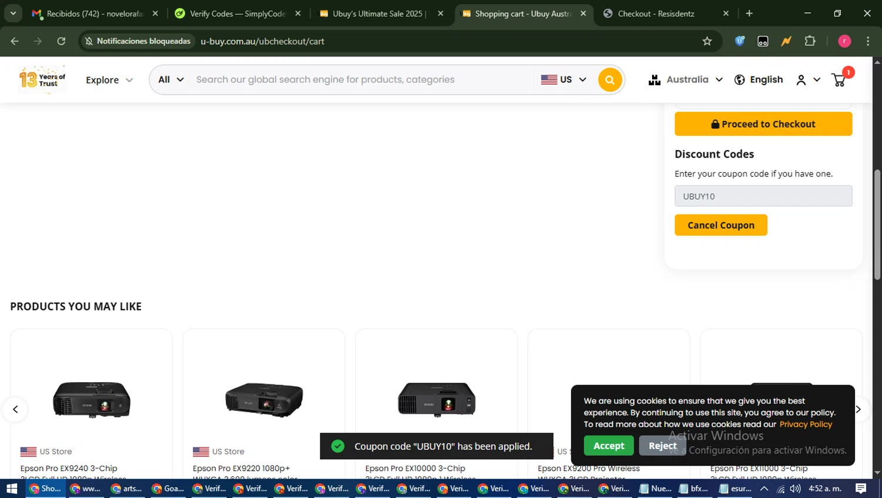The image size is (882, 498).
Task: Open a new browser tab
Action: pyautogui.click(x=749, y=14)
